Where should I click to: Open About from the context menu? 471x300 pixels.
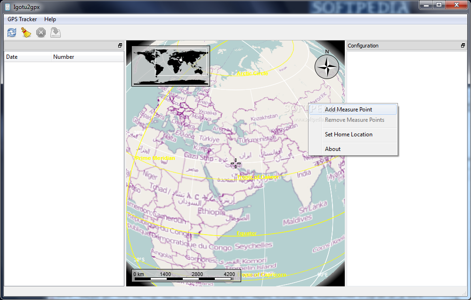[353, 149]
